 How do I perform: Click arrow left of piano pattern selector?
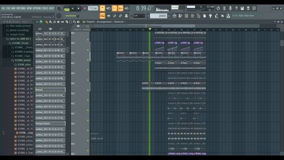[x=148, y=16]
